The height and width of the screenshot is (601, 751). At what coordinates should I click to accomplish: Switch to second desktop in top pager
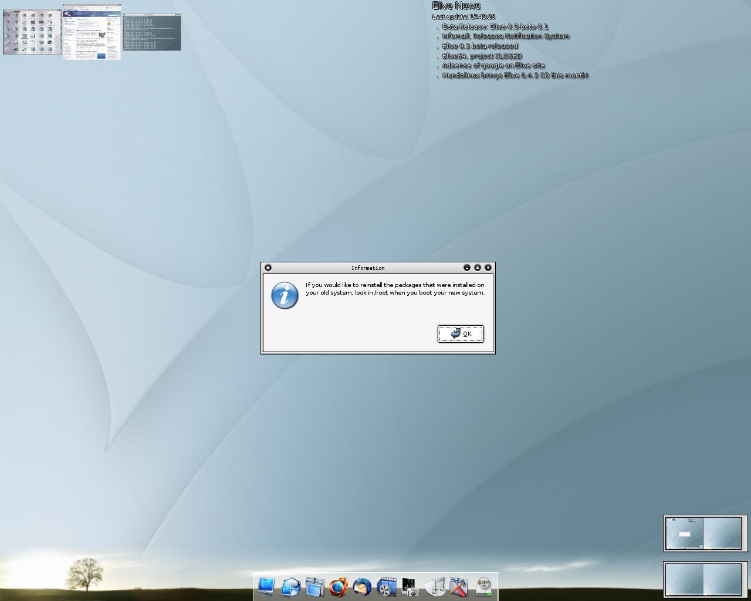pyautogui.click(x=722, y=533)
